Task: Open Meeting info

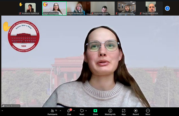Action: tap(110, 112)
